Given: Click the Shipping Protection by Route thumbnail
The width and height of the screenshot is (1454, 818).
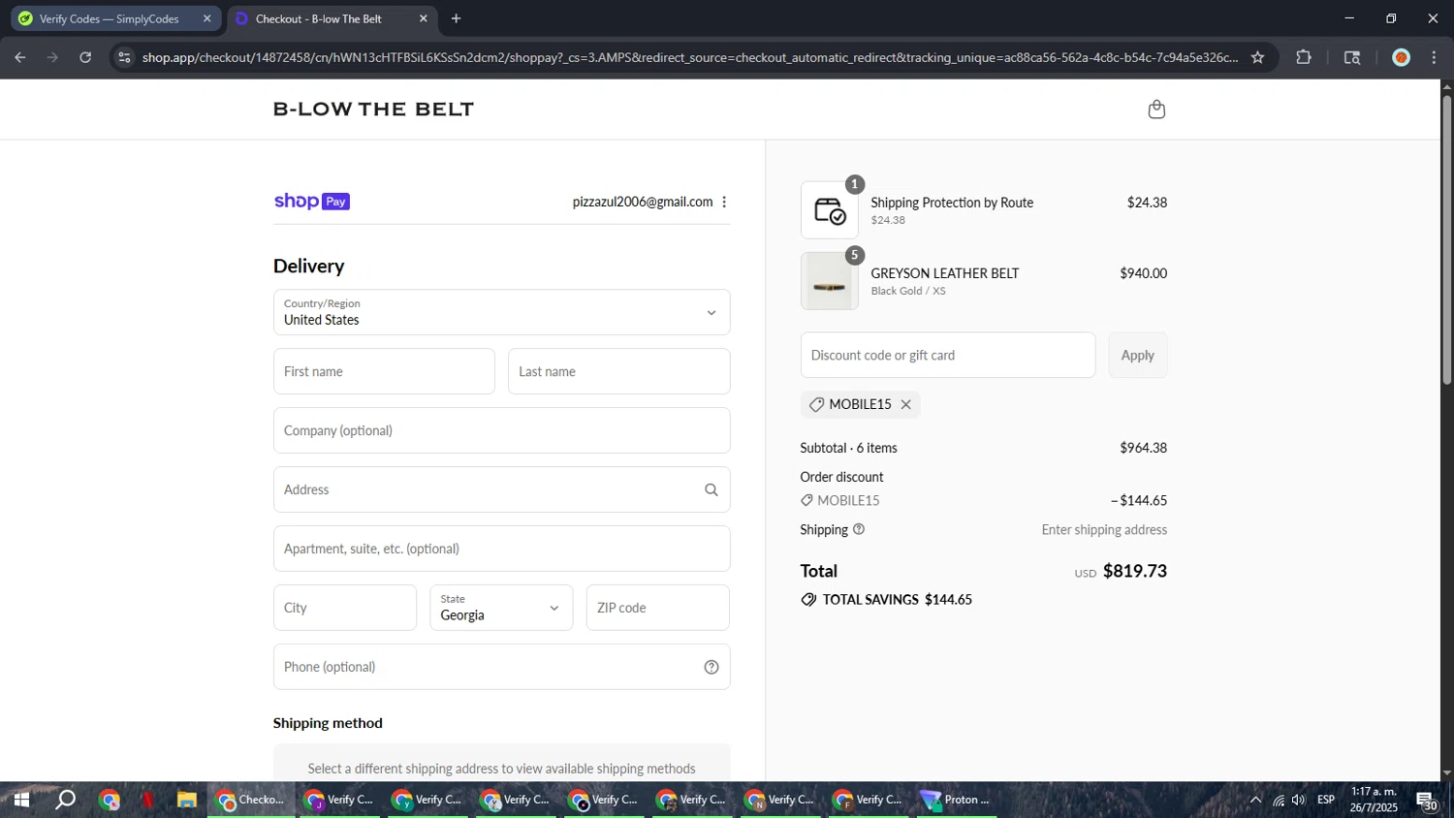Looking at the screenshot, I should tap(830, 210).
